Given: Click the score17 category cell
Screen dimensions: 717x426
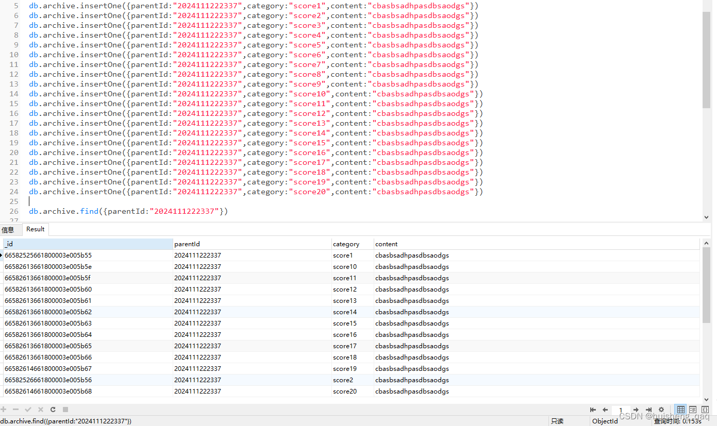Looking at the screenshot, I should tap(353, 346).
